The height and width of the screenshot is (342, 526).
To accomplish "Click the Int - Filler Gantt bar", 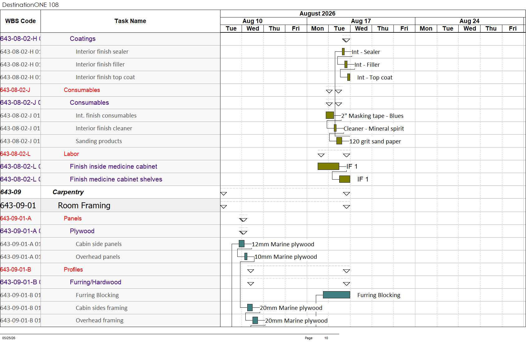I will (x=346, y=65).
